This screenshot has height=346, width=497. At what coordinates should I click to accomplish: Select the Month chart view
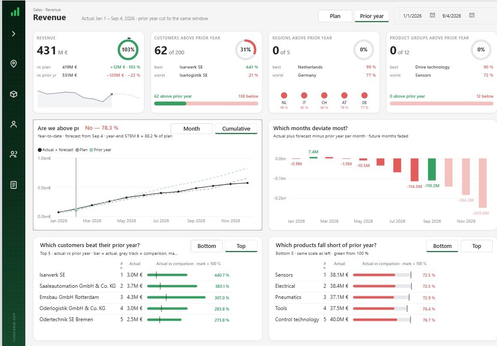tap(192, 128)
